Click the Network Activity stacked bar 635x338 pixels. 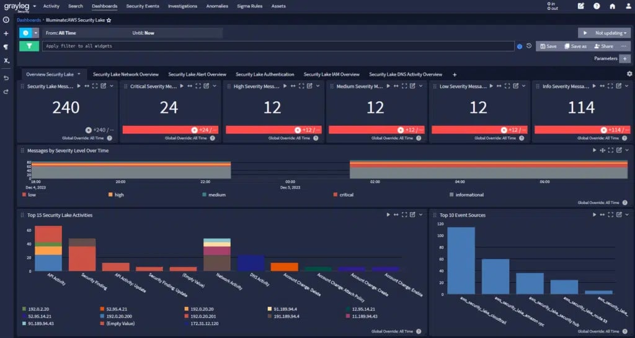[x=216, y=254]
